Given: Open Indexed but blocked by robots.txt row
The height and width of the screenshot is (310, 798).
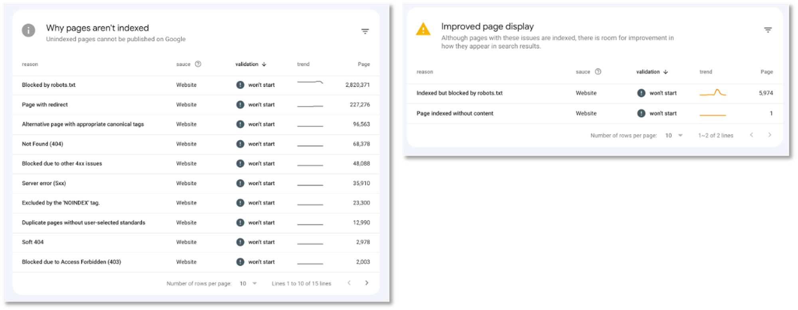Looking at the screenshot, I should coord(595,94).
